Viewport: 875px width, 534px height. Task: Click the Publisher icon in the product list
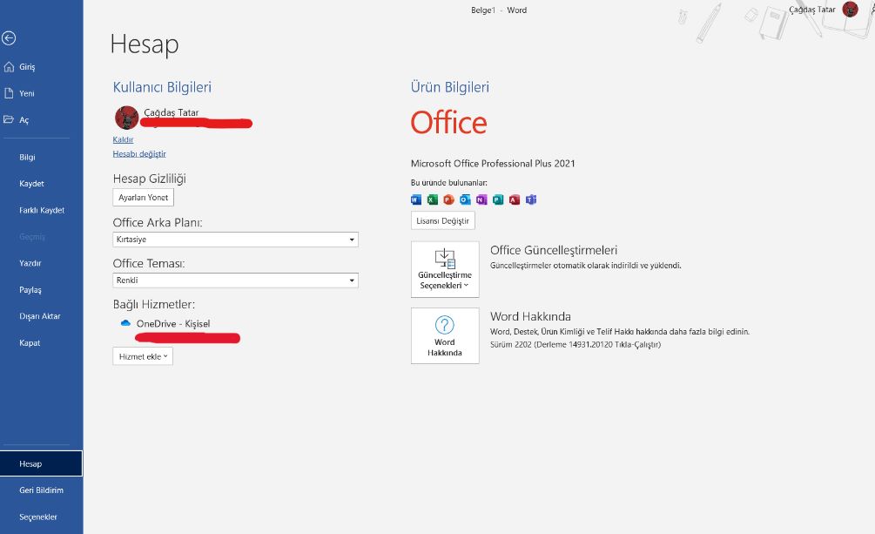(x=498, y=199)
